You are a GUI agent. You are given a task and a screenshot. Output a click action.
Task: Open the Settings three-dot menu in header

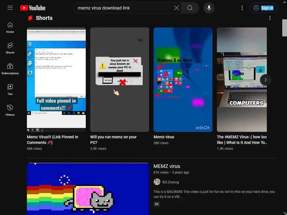tap(242, 8)
